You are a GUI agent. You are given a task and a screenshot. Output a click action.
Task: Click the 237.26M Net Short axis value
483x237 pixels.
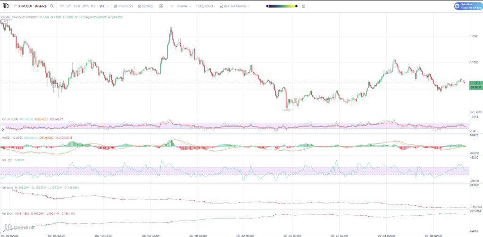(475, 211)
